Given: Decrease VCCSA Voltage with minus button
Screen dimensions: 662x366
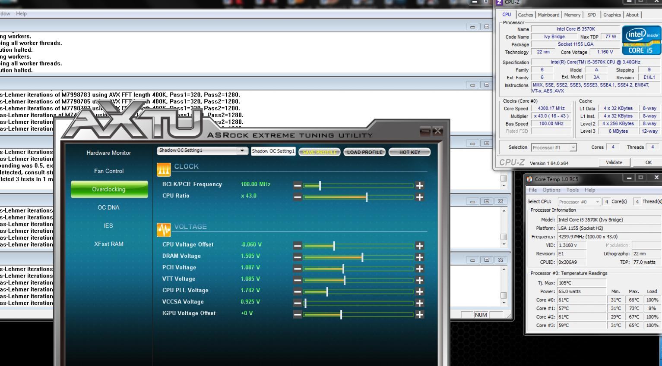Looking at the screenshot, I should pyautogui.click(x=298, y=303).
